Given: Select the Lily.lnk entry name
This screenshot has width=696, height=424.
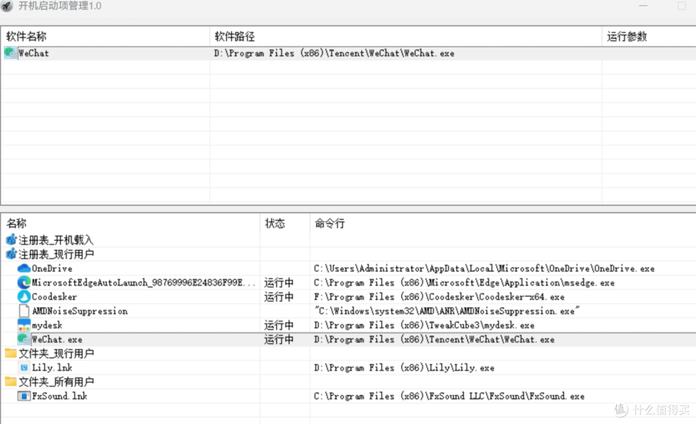Looking at the screenshot, I should 52,367.
